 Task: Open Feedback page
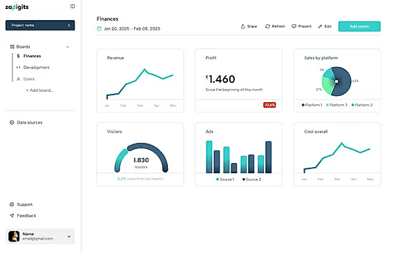coord(26,215)
